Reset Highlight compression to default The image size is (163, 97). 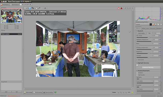pyautogui.click(x=160, y=40)
